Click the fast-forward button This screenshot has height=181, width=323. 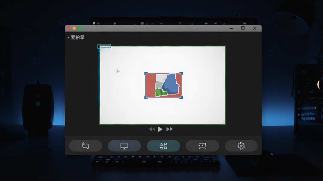tap(169, 129)
